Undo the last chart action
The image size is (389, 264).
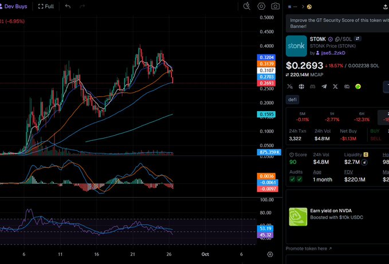click(68, 6)
